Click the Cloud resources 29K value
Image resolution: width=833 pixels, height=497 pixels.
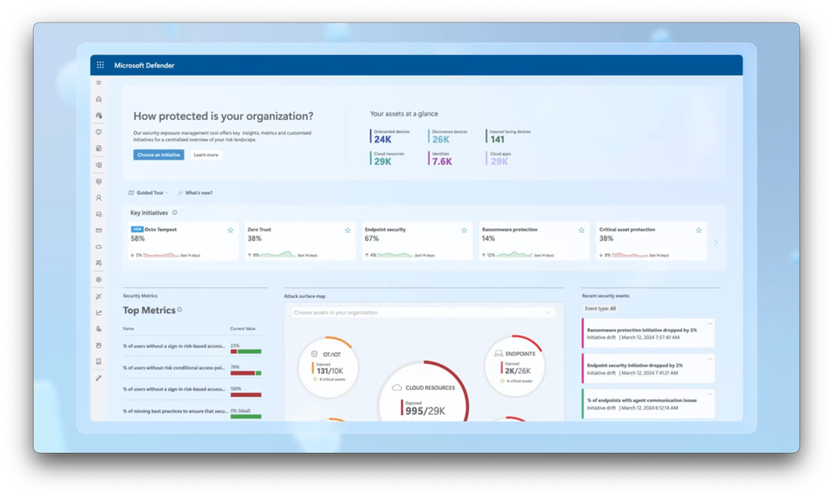click(383, 162)
